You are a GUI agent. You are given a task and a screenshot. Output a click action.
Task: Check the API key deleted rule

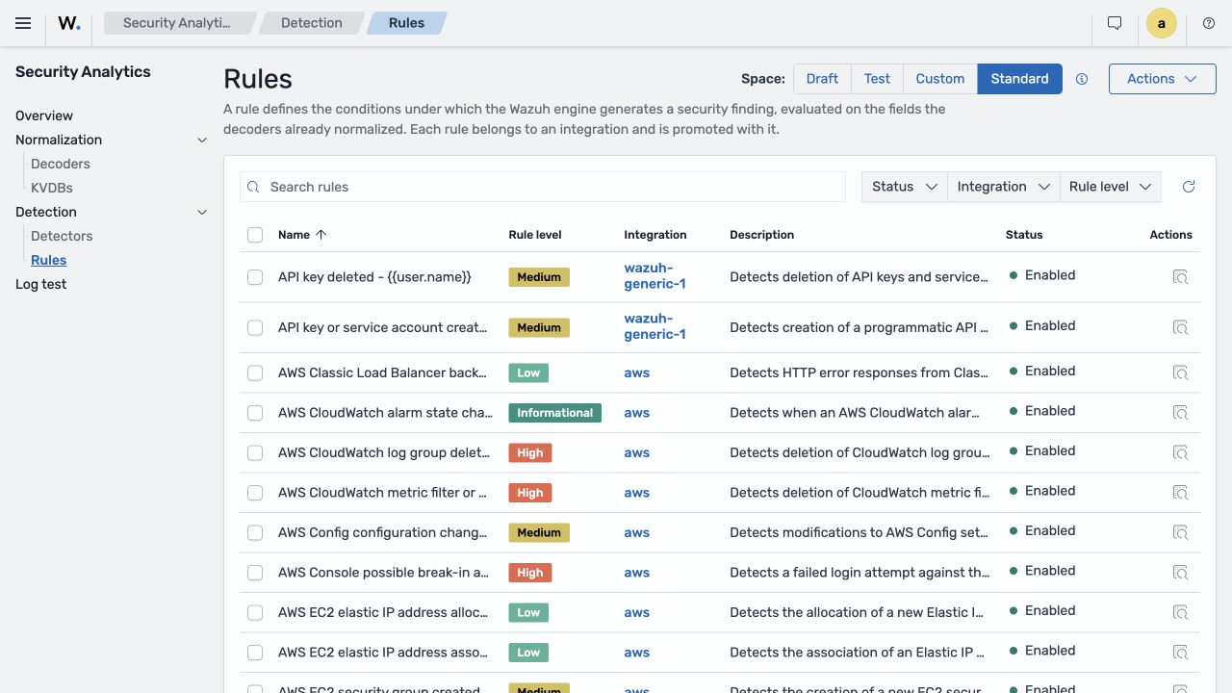255,277
